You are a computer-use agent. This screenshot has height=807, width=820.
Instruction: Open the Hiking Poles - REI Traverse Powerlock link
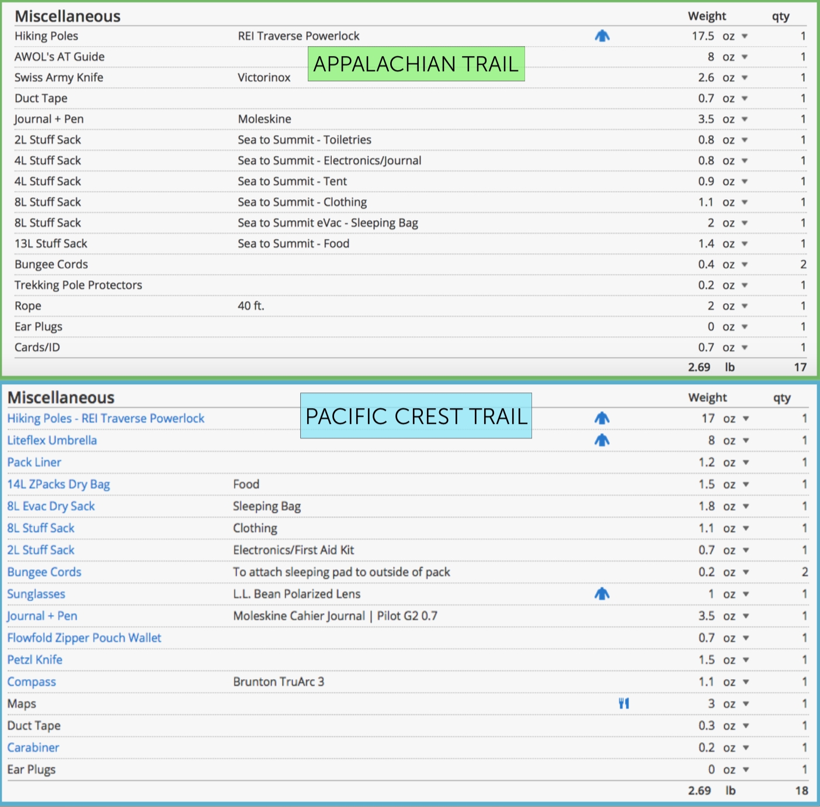(x=106, y=418)
